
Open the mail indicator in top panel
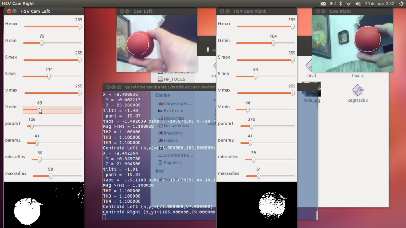[x=324, y=4]
